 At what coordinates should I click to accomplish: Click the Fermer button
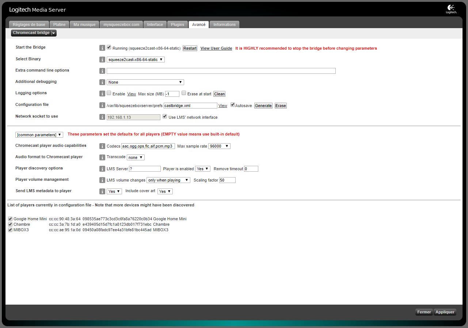(x=424, y=312)
